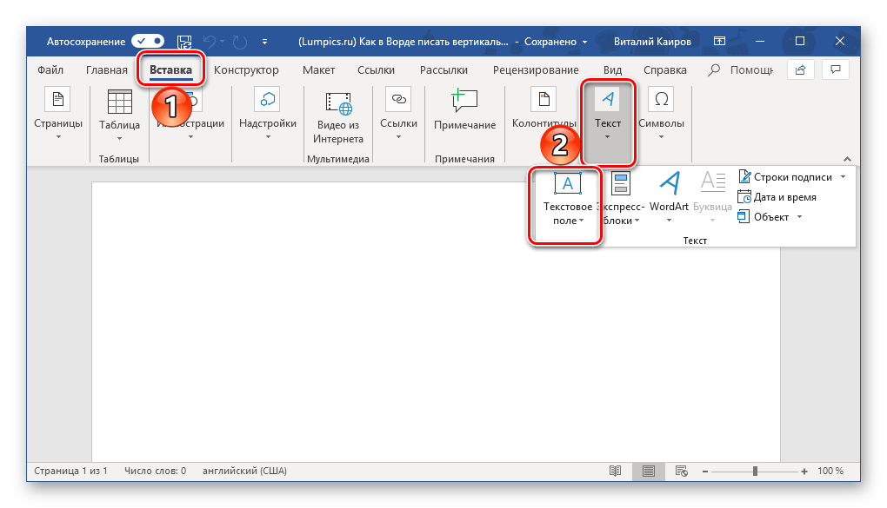Switch to the Макет ribbon tab

(318, 70)
